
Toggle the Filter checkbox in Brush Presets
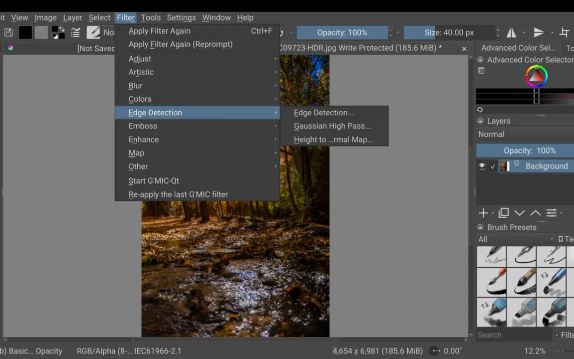pyautogui.click(x=557, y=335)
